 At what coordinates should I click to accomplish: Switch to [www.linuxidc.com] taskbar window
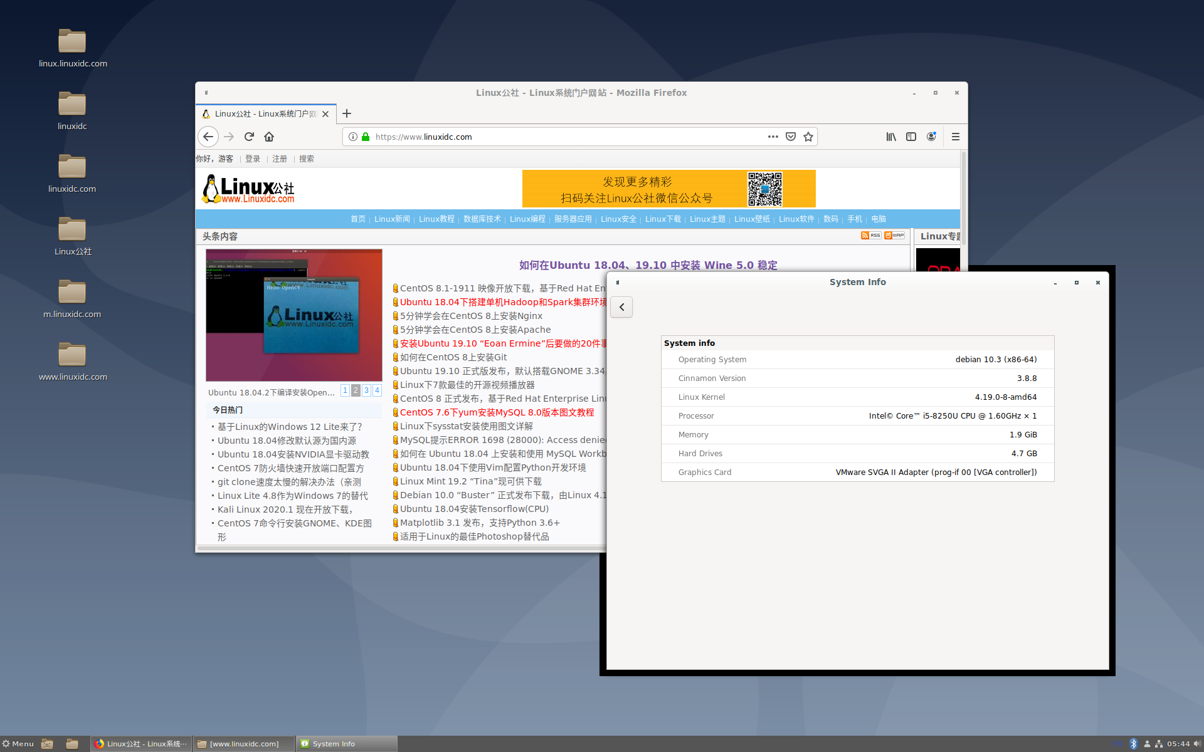244,744
